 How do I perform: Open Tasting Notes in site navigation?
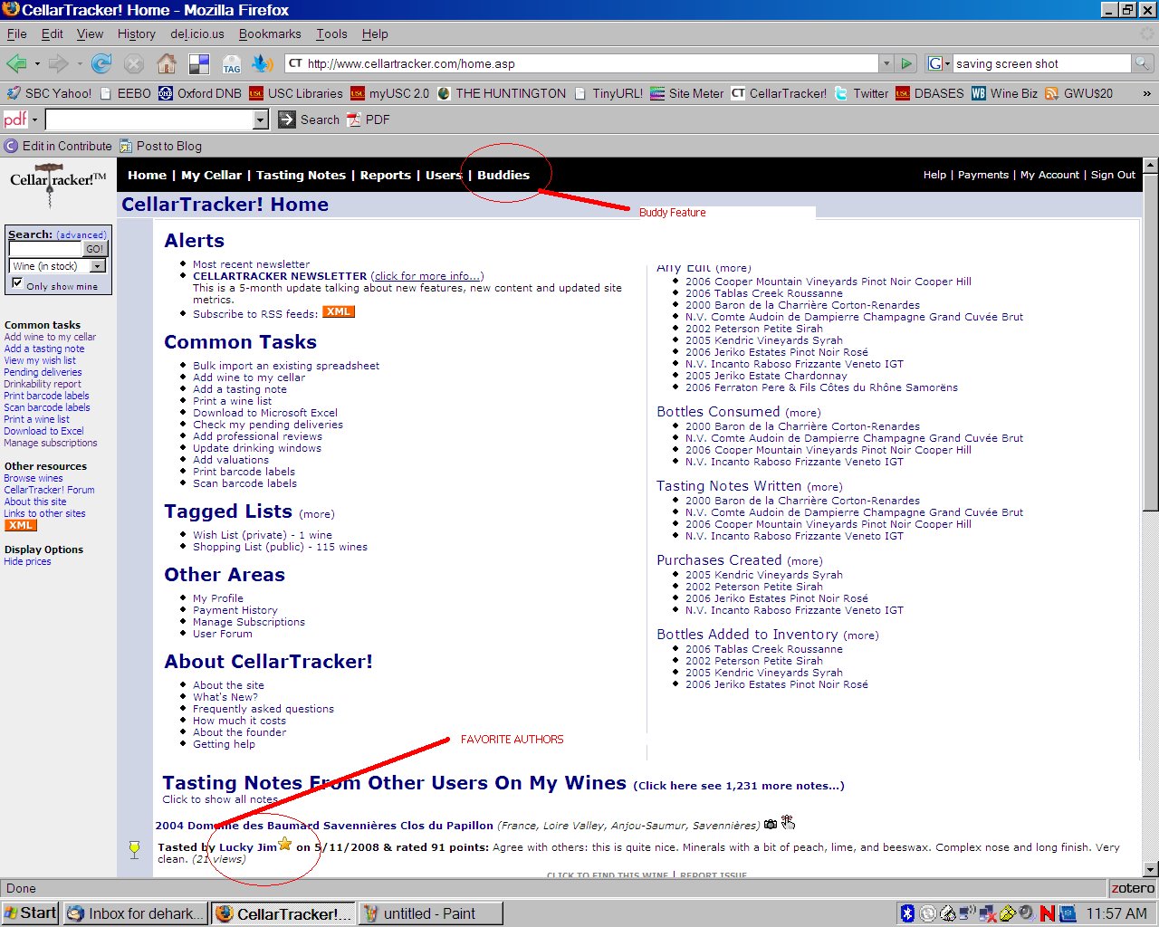point(301,175)
